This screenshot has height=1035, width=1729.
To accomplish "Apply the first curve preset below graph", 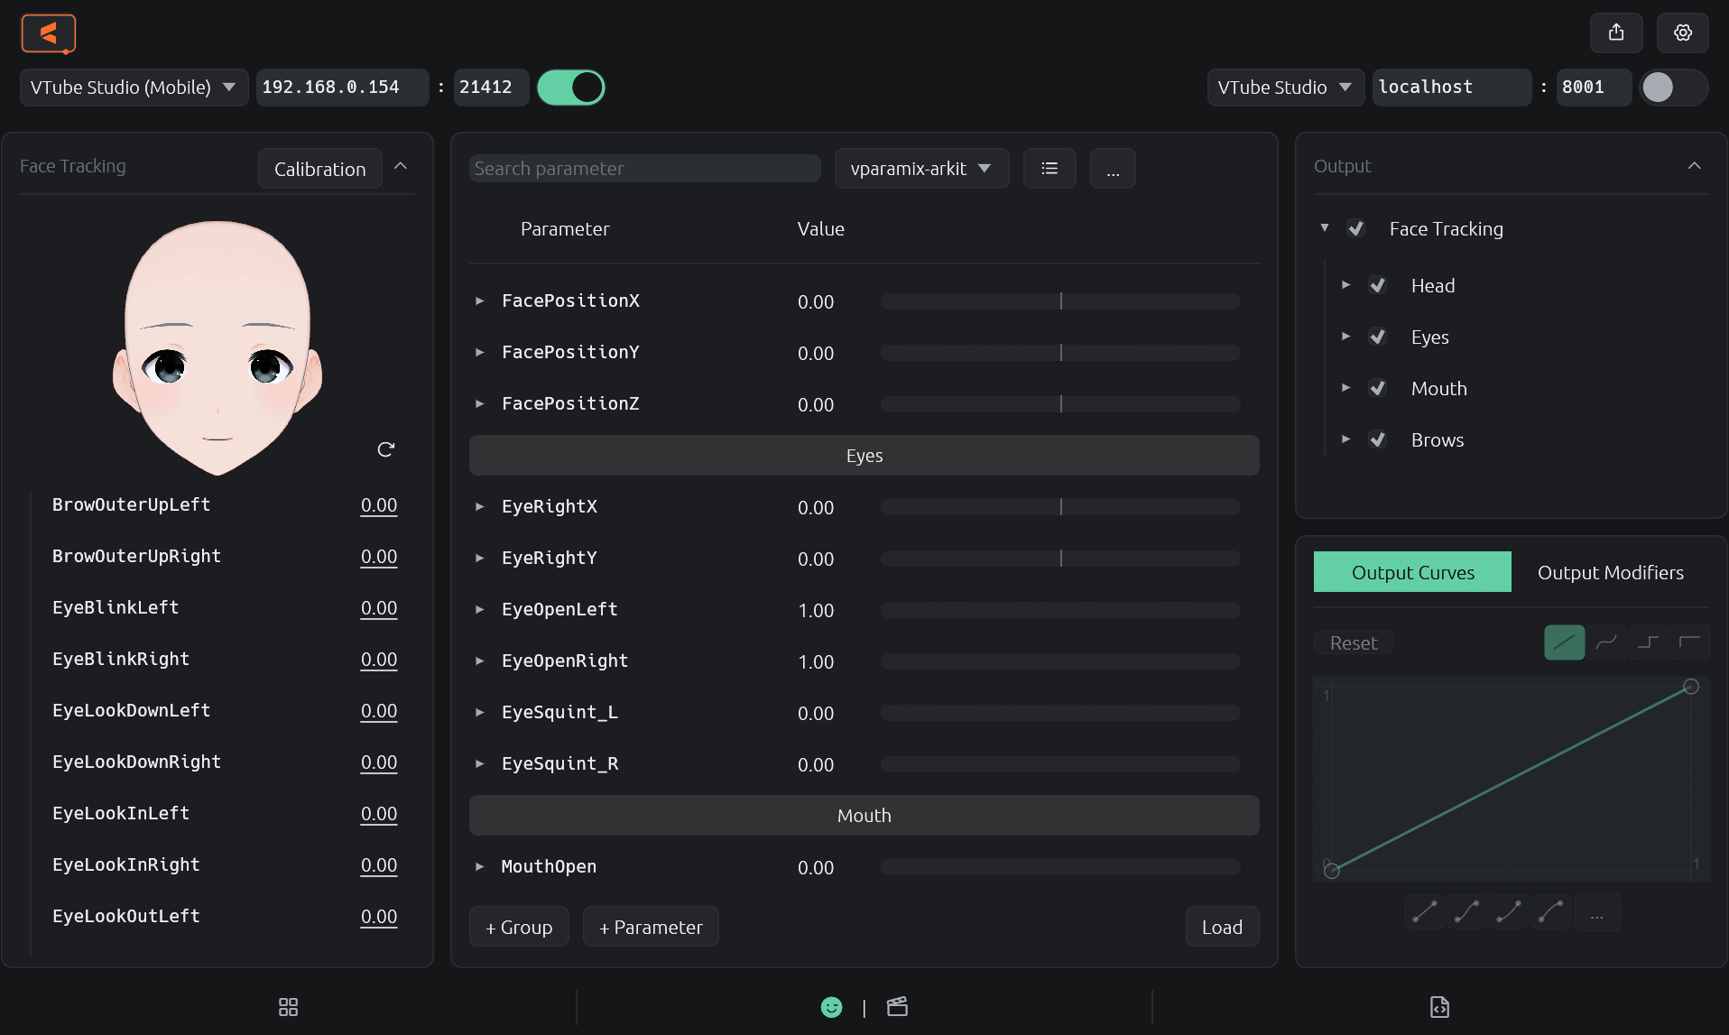I will click(1425, 912).
